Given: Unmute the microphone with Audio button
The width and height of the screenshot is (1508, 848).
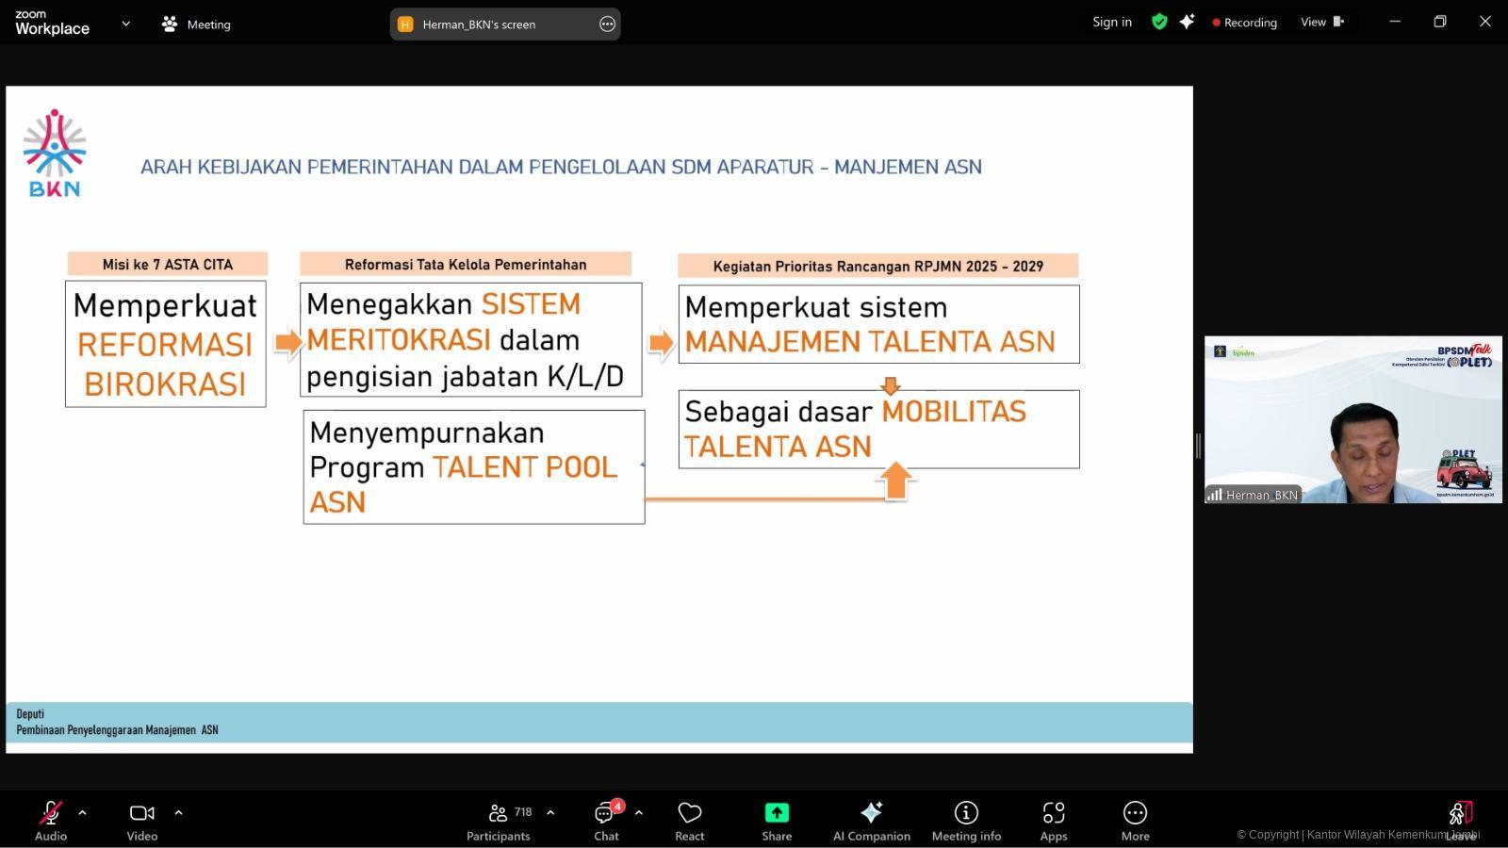Looking at the screenshot, I should pyautogui.click(x=51, y=820).
